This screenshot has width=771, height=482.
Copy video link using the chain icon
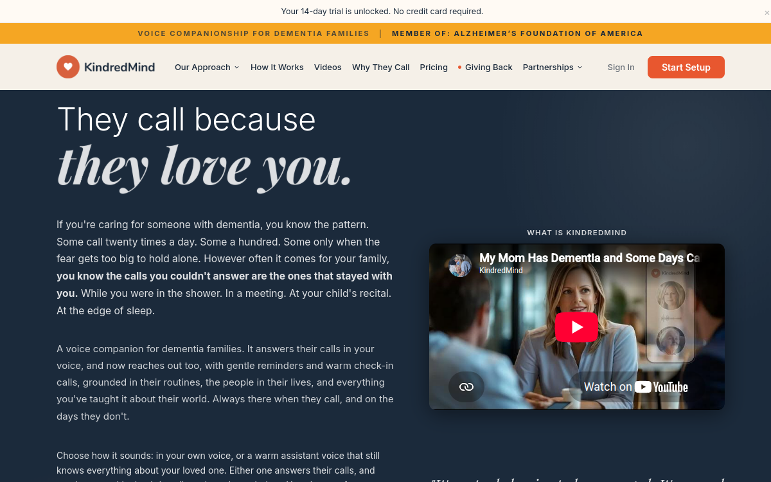coord(466,387)
